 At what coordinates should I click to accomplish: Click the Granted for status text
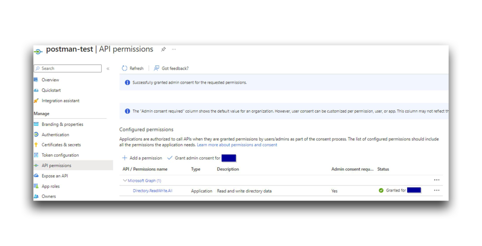pos(396,191)
